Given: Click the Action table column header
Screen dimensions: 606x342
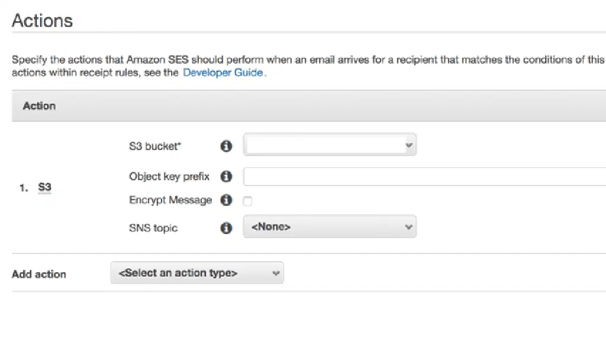Looking at the screenshot, I should coord(39,106).
